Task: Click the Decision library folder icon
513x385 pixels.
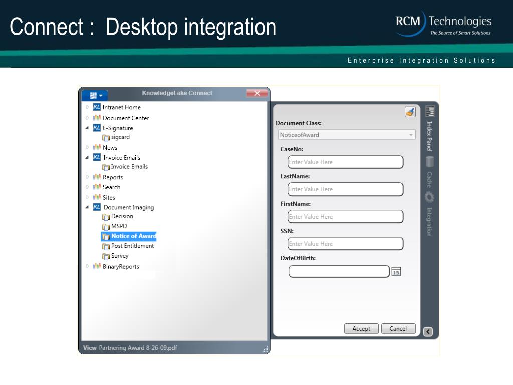Action: click(106, 217)
